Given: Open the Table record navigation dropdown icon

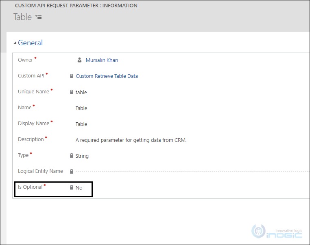Looking at the screenshot, I should pyautogui.click(x=39, y=17).
